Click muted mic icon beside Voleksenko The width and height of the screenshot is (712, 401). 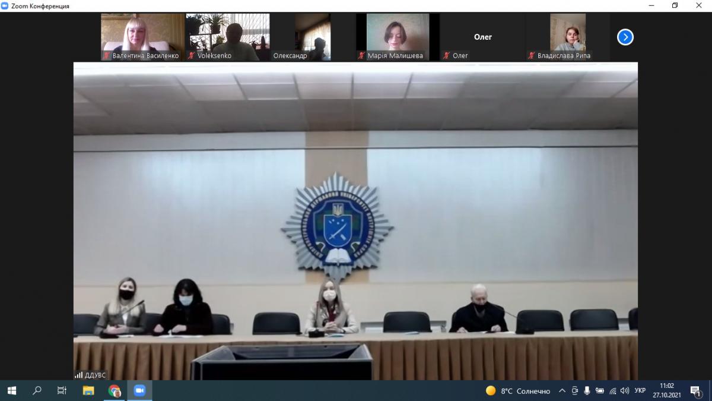[192, 55]
